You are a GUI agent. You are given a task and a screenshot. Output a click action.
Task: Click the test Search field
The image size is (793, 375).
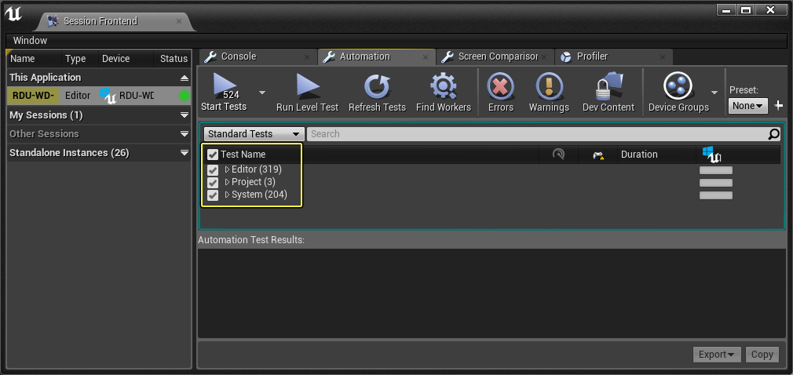(x=538, y=134)
